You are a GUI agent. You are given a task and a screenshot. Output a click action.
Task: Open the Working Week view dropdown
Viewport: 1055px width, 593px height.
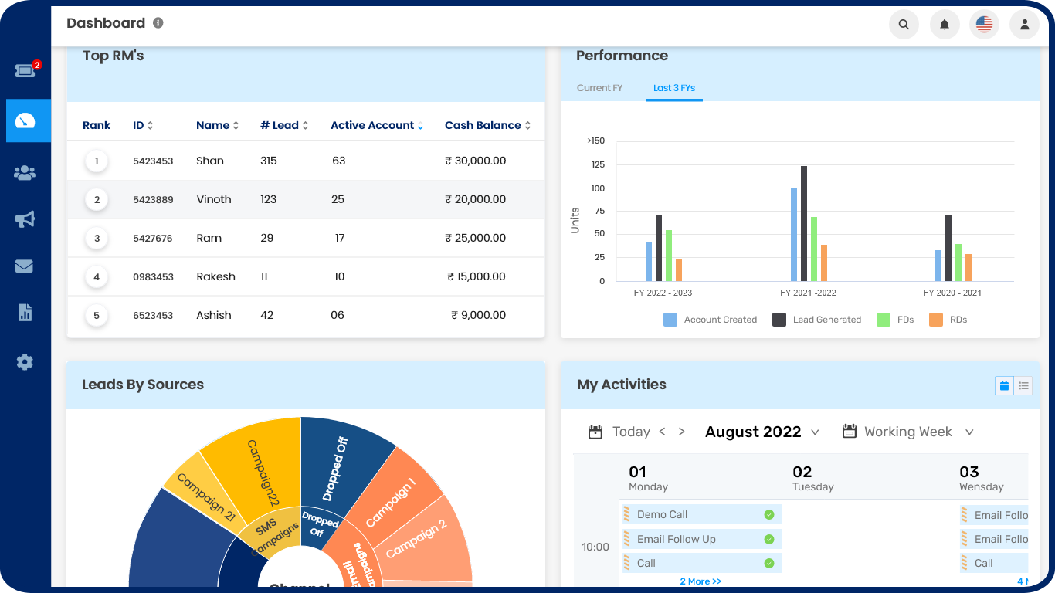969,432
